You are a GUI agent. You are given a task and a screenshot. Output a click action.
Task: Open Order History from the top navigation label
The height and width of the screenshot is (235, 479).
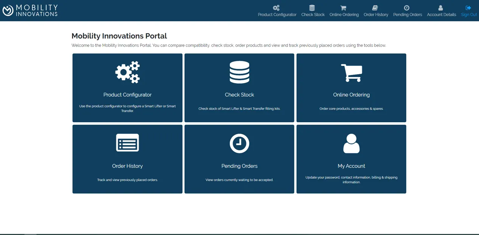pyautogui.click(x=376, y=15)
